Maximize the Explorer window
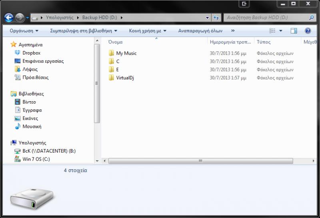This screenshot has width=320, height=218. pyautogui.click(x=294, y=4)
